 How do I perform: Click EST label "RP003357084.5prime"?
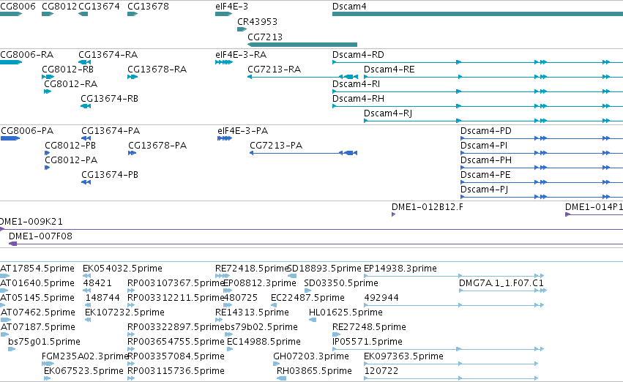tap(176, 357)
